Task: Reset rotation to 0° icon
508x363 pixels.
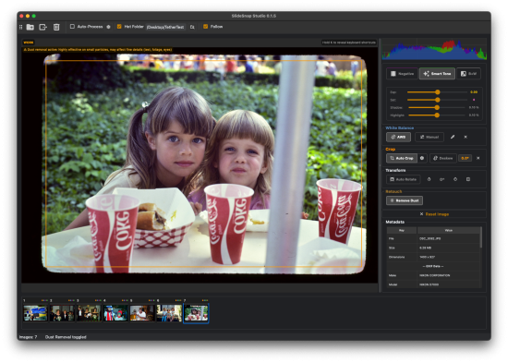Action: click(x=441, y=179)
